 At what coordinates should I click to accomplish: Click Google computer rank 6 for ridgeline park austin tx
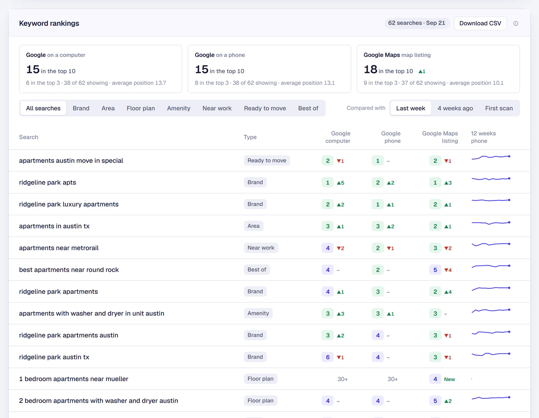point(327,357)
